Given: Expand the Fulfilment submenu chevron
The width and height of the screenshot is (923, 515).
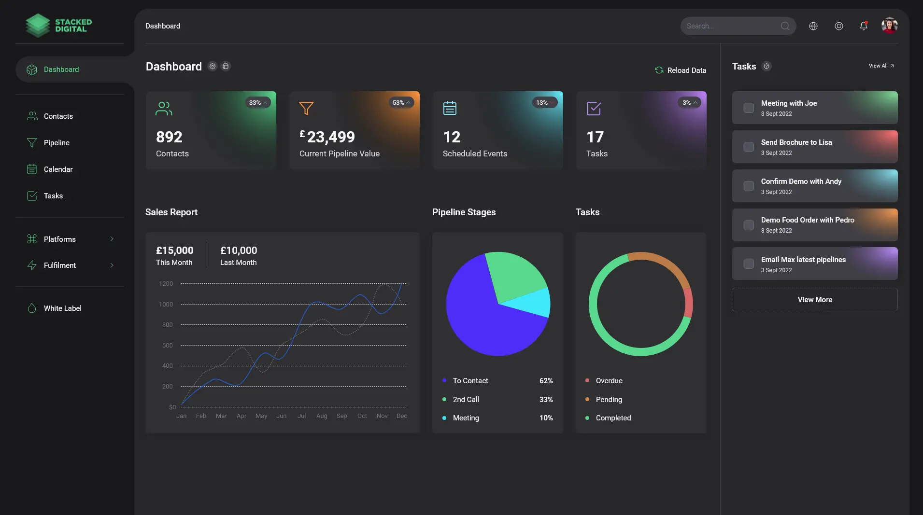Looking at the screenshot, I should 112,265.
